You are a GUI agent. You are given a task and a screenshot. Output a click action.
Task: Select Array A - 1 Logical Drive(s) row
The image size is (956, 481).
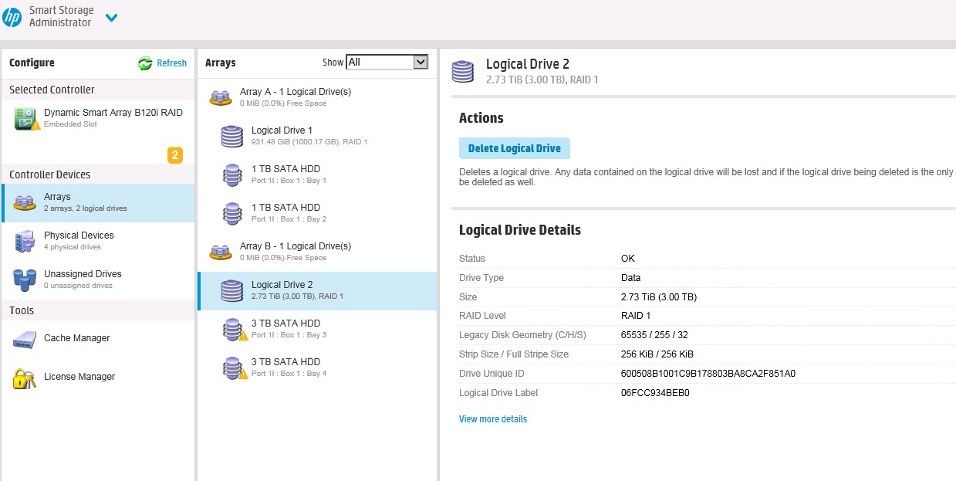click(x=317, y=97)
